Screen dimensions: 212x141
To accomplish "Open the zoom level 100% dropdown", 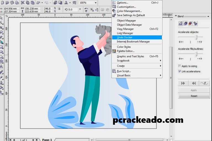I will [x=96, y=2].
